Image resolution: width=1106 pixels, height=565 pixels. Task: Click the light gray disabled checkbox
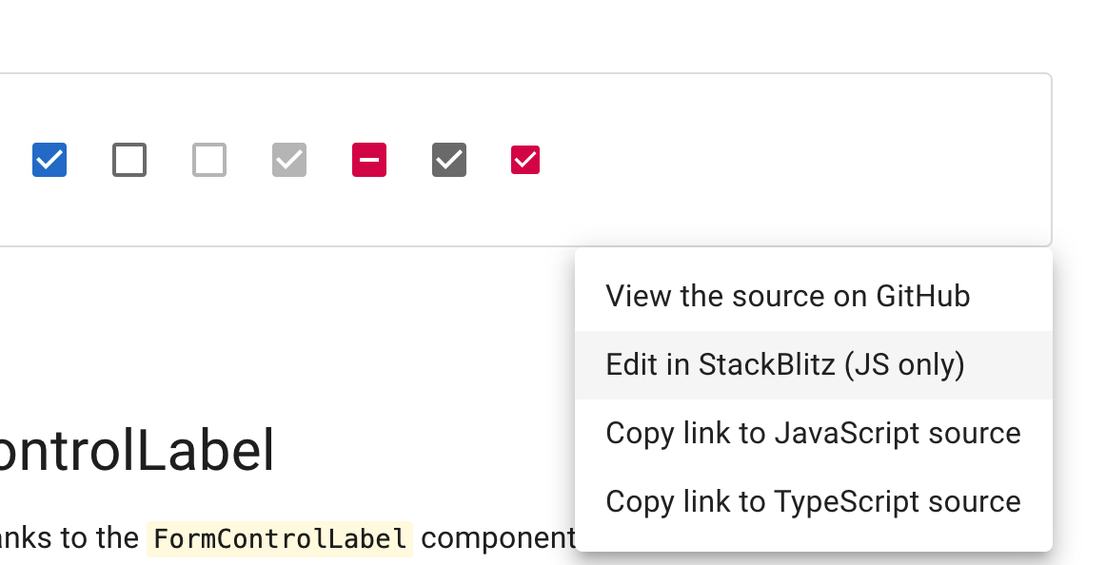pos(209,160)
